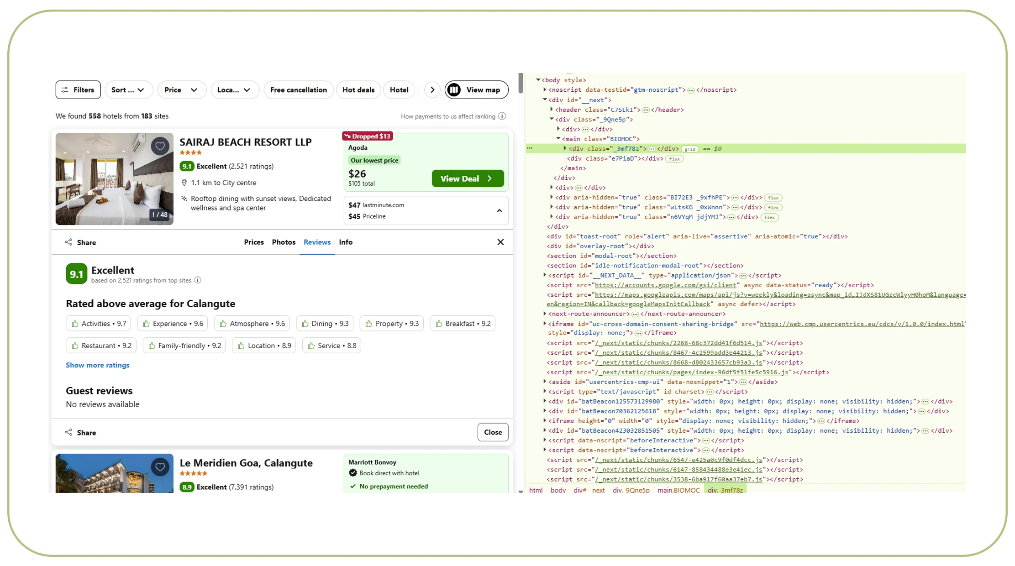Collapse the main class BIOMOC node
Screen dimensions: 1015x566
[x=558, y=139]
